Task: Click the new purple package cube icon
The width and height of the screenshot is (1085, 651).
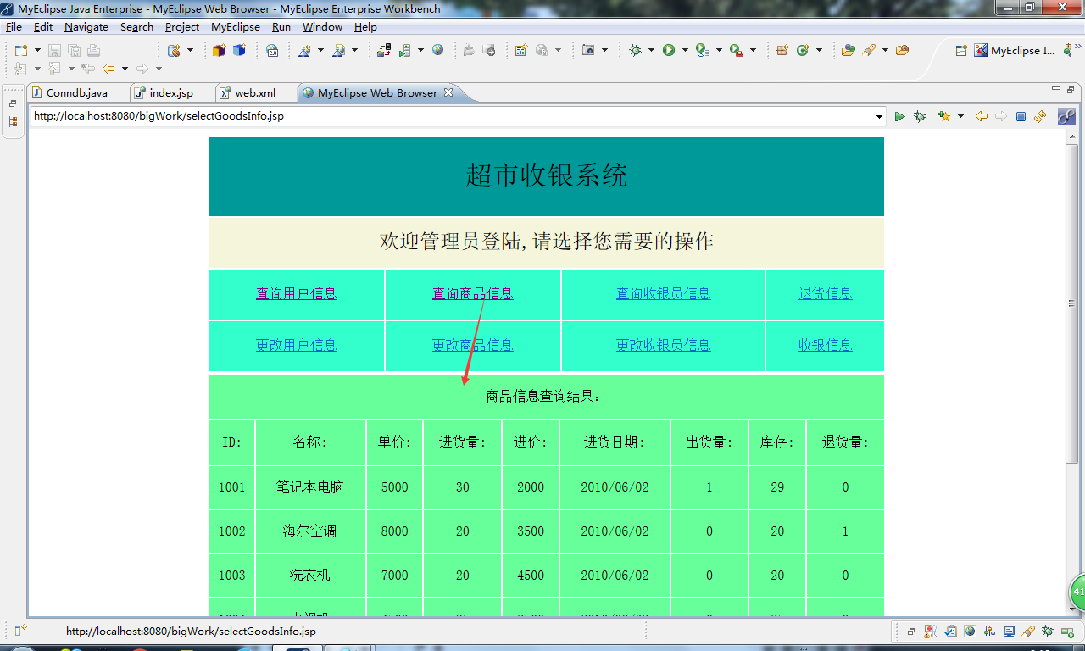Action: [219, 51]
